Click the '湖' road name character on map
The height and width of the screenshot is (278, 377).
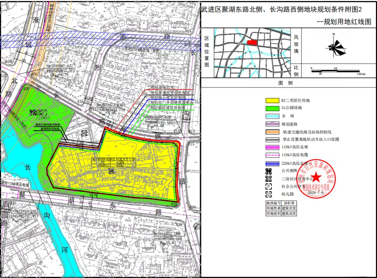coord(71,200)
